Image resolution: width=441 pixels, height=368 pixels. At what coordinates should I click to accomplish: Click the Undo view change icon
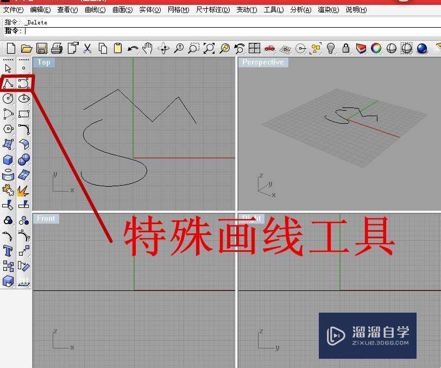(240, 48)
